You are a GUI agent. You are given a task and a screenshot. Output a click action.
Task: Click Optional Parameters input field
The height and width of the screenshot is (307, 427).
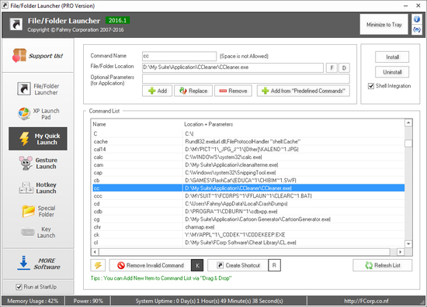click(246, 78)
